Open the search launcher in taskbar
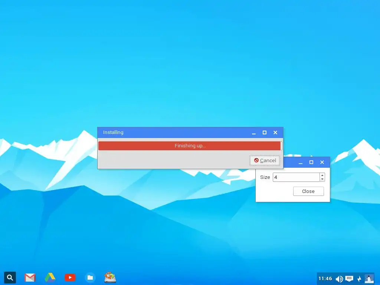Image resolution: width=380 pixels, height=285 pixels. point(10,278)
